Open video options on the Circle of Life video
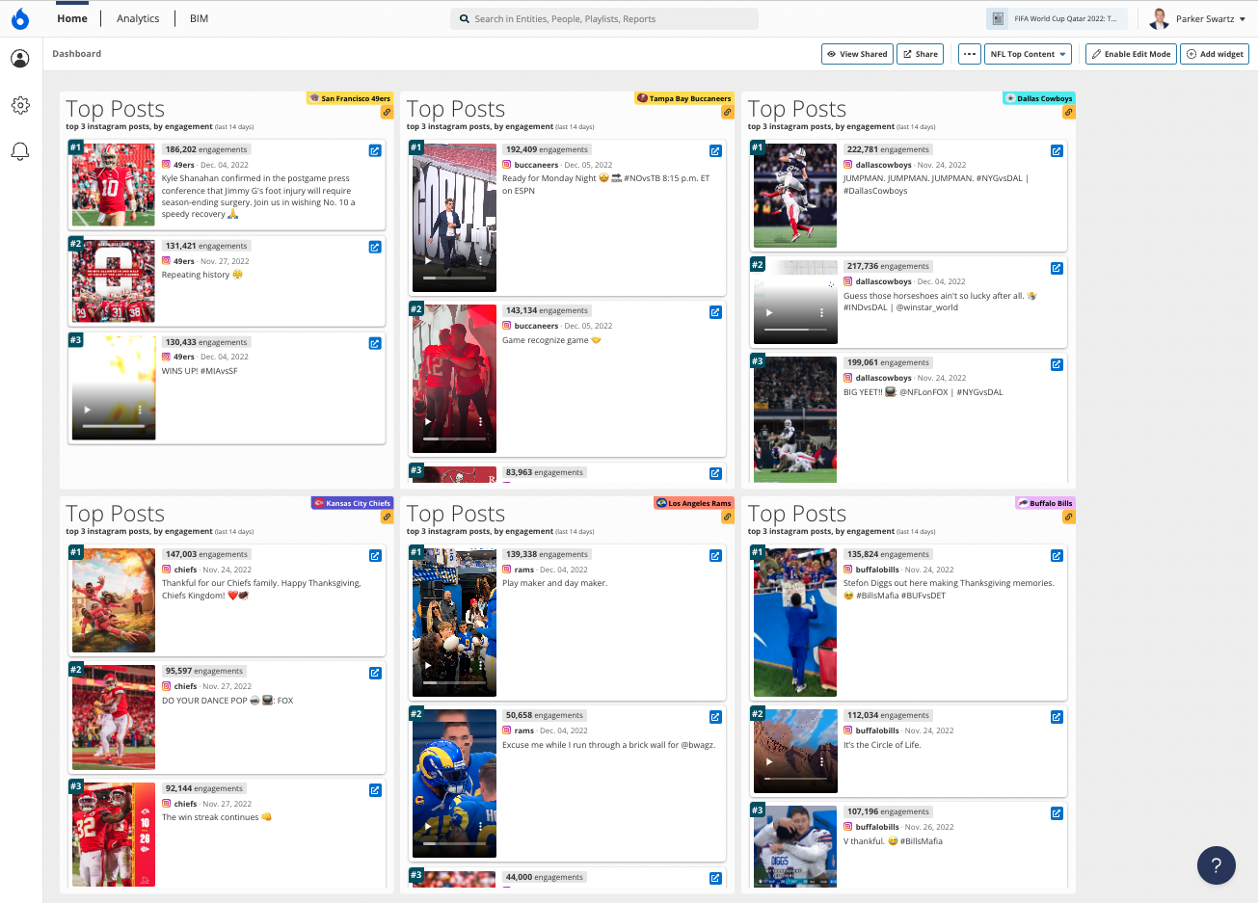The height and width of the screenshot is (903, 1258). point(821,761)
